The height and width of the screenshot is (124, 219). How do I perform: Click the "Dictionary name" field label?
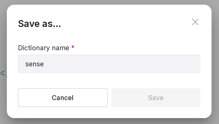pyautogui.click(x=43, y=48)
